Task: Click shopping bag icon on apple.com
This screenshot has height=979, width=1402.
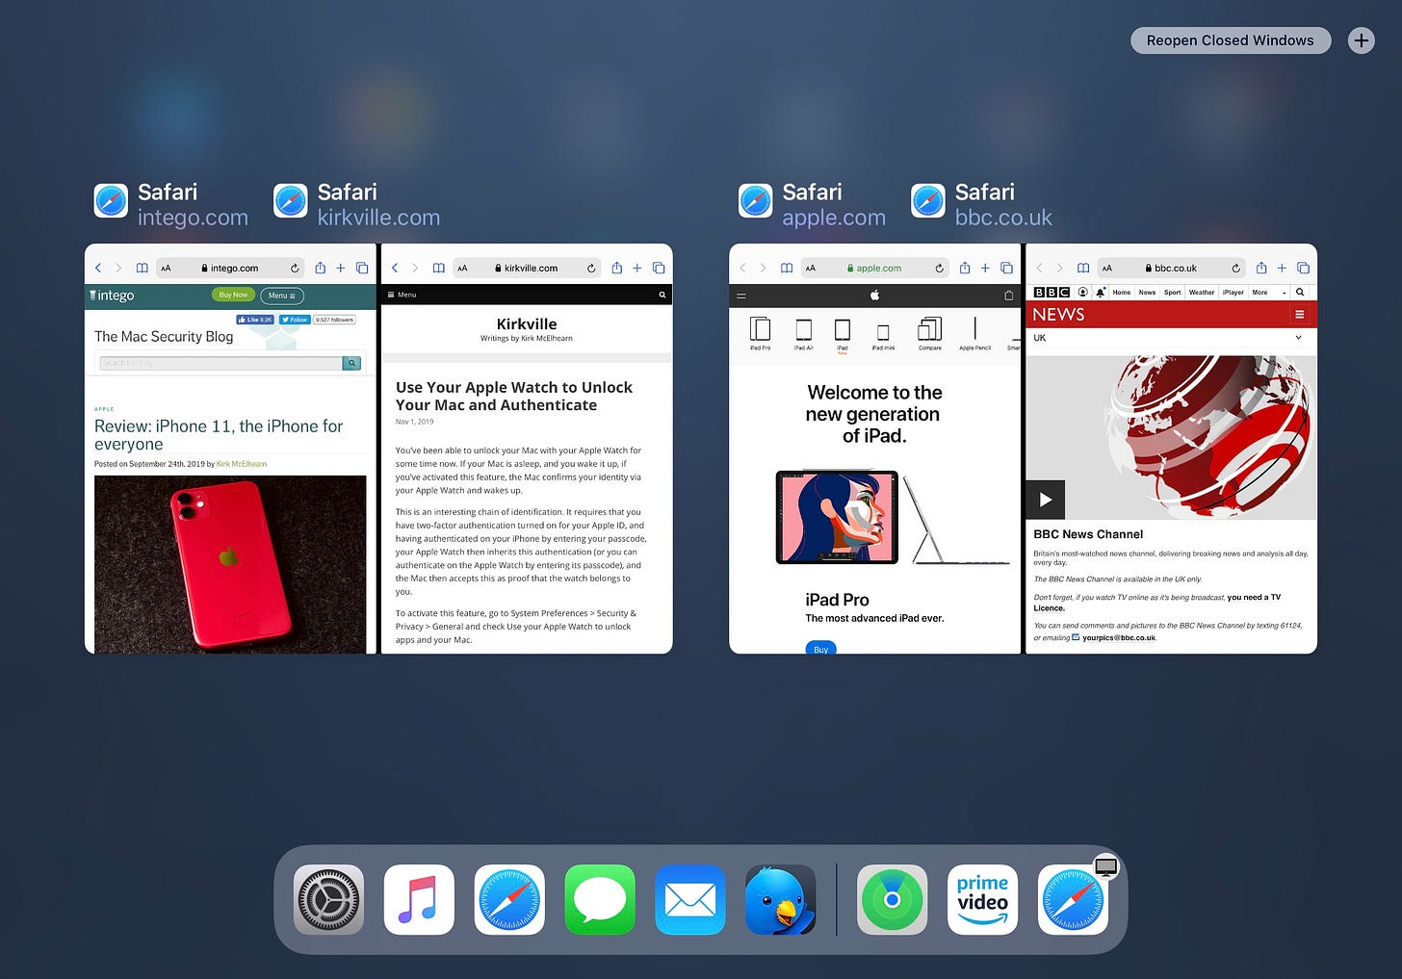Action: tap(1008, 296)
